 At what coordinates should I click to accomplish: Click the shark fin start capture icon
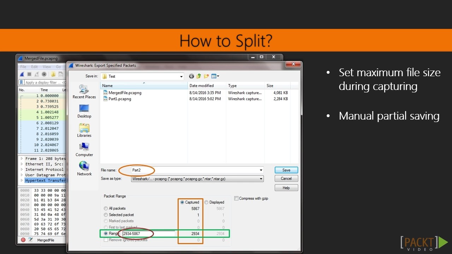[x=22, y=74]
